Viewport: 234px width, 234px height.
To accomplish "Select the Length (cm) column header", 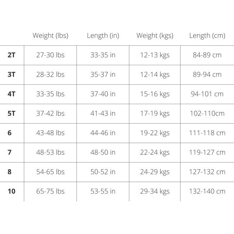I will coord(207,36).
